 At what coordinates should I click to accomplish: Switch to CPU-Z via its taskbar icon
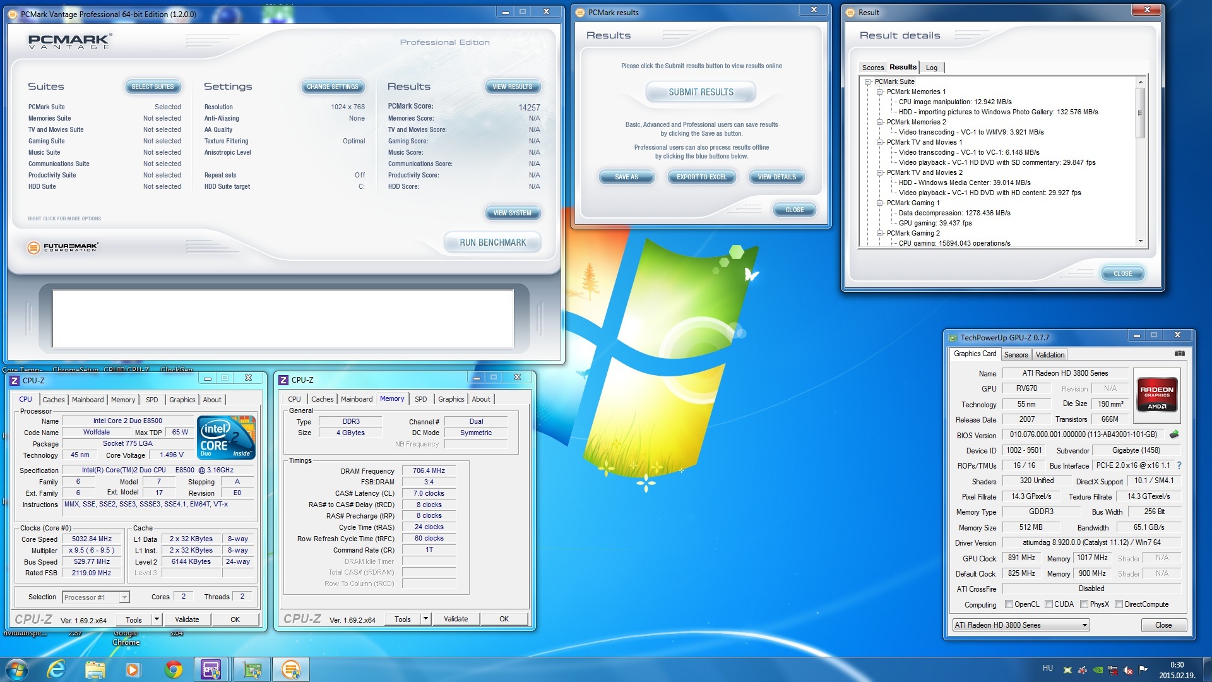211,669
